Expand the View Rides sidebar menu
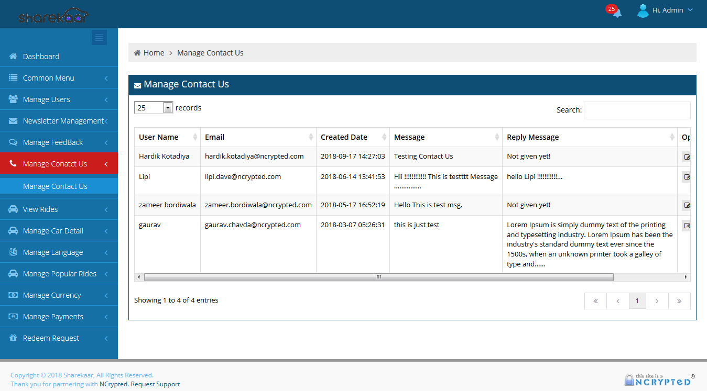707x391 pixels. point(40,209)
